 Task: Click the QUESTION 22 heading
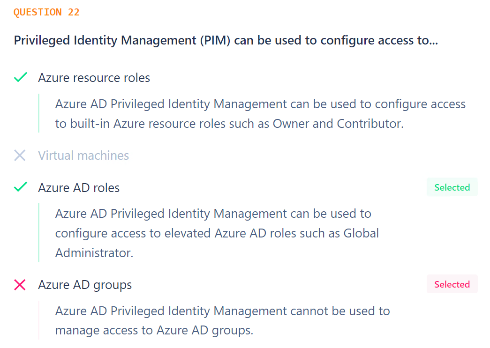[46, 12]
